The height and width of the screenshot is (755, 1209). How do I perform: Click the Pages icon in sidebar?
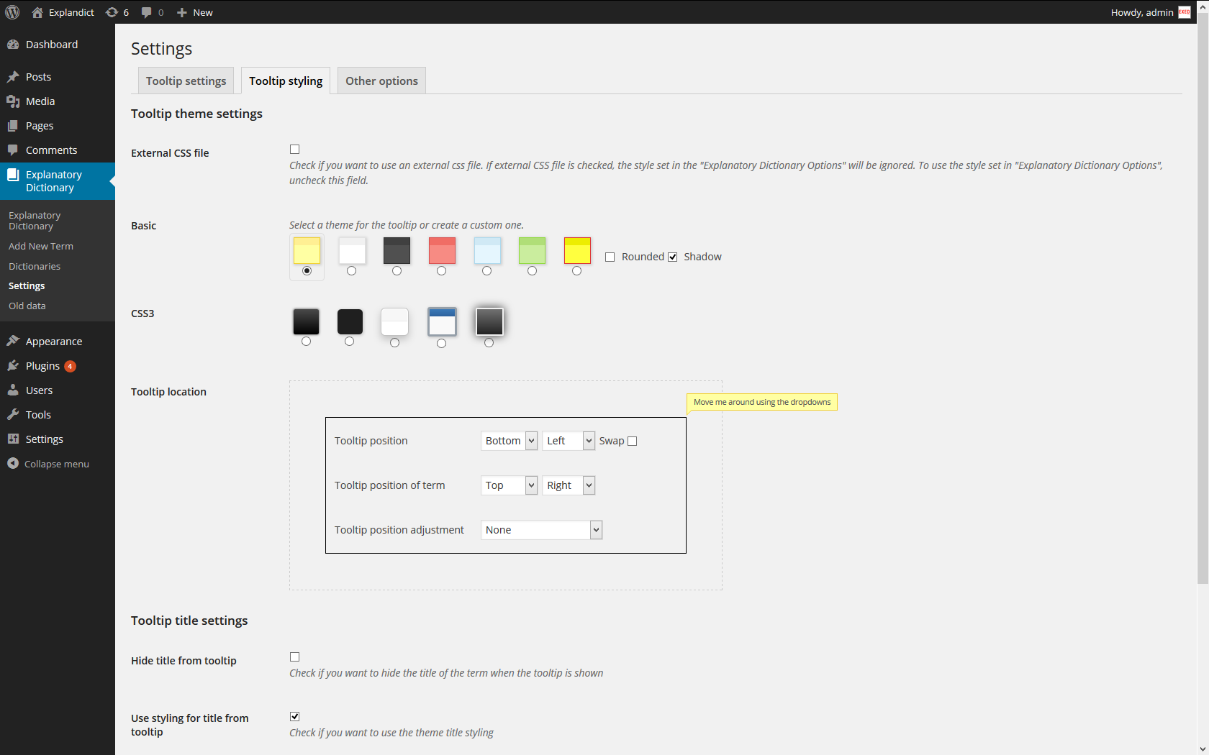point(13,126)
